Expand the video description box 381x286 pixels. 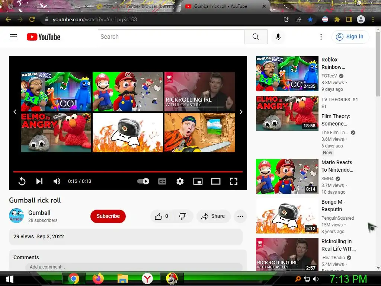tap(126, 236)
